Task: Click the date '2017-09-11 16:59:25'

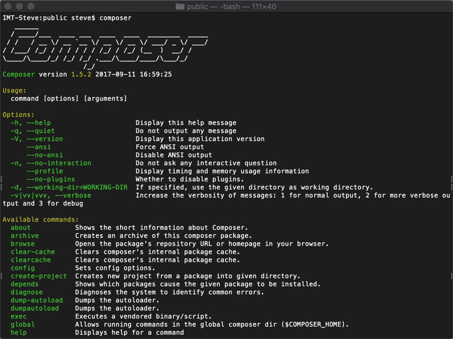Action: click(134, 74)
